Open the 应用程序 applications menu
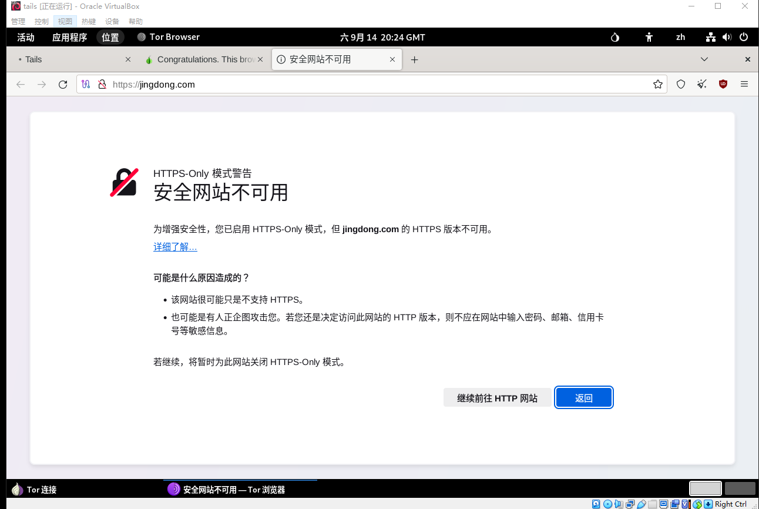The height and width of the screenshot is (509, 759). click(69, 37)
